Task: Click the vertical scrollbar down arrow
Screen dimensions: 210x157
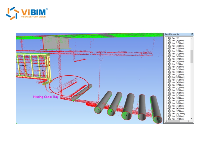Action: [192, 119]
